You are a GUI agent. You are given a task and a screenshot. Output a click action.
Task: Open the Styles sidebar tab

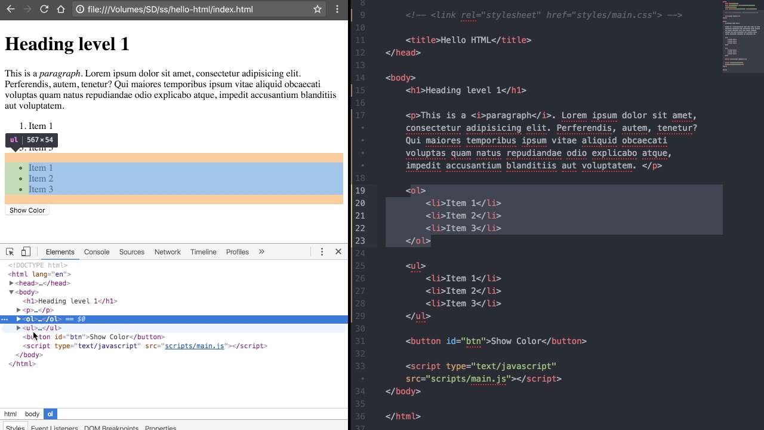[16, 426]
